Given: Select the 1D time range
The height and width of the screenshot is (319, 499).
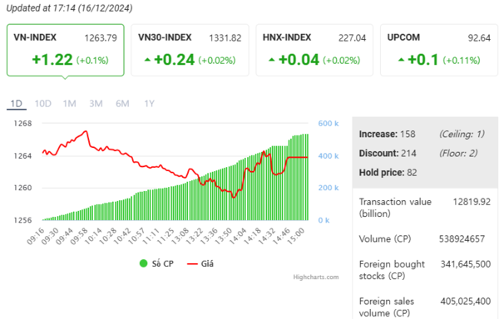Looking at the screenshot, I should [17, 104].
